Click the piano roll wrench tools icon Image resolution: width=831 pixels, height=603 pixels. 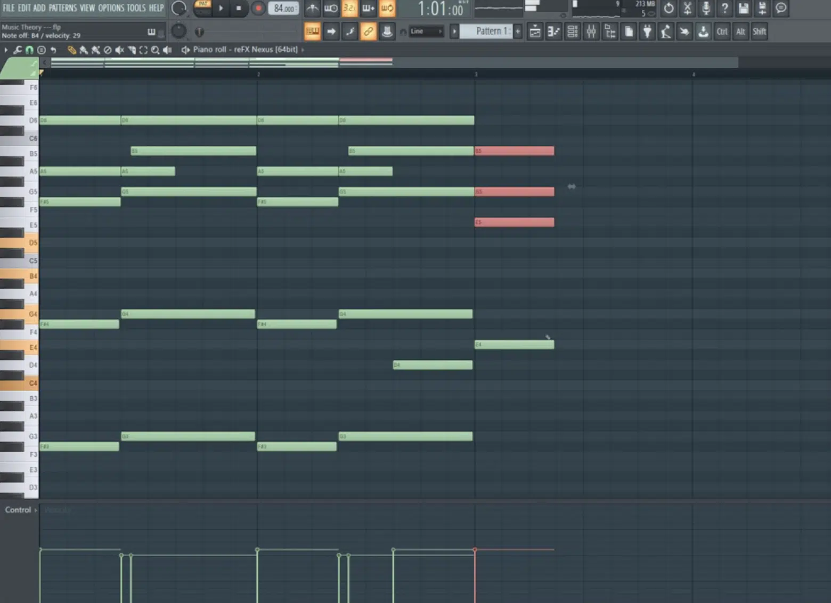click(x=18, y=50)
